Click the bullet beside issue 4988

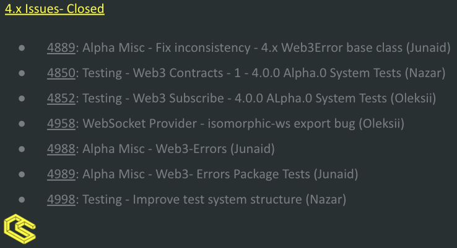click(22, 149)
